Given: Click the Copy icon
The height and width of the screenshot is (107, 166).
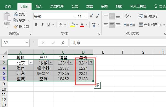Looking at the screenshot, I should [15, 20].
